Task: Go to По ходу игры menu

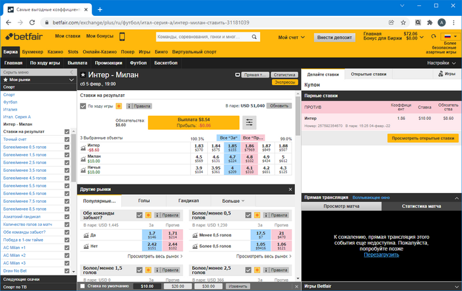Action: pyautogui.click(x=45, y=63)
